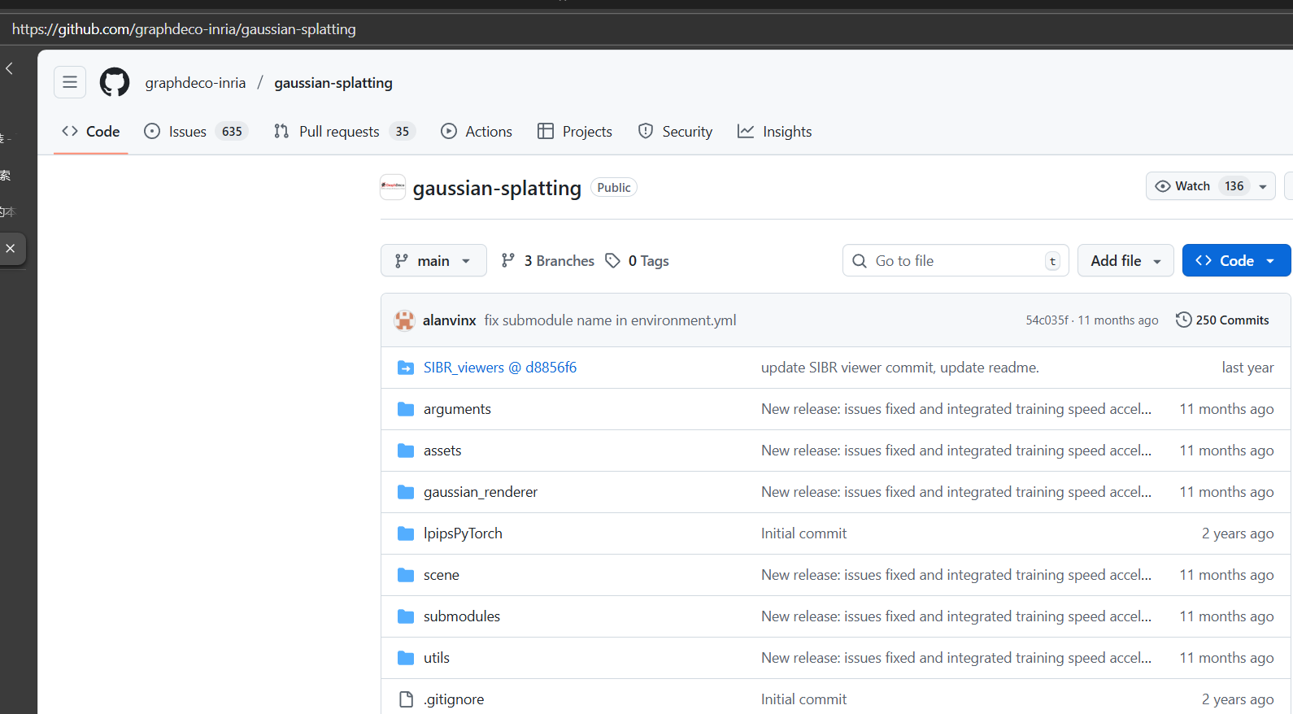Click the .gitignore file icon
This screenshot has height=714, width=1293.
(406, 699)
